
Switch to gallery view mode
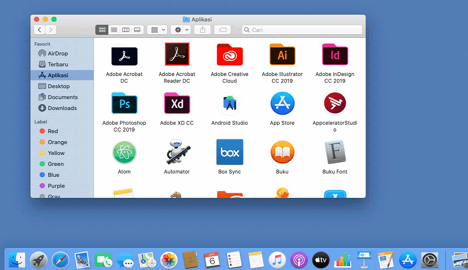click(137, 30)
